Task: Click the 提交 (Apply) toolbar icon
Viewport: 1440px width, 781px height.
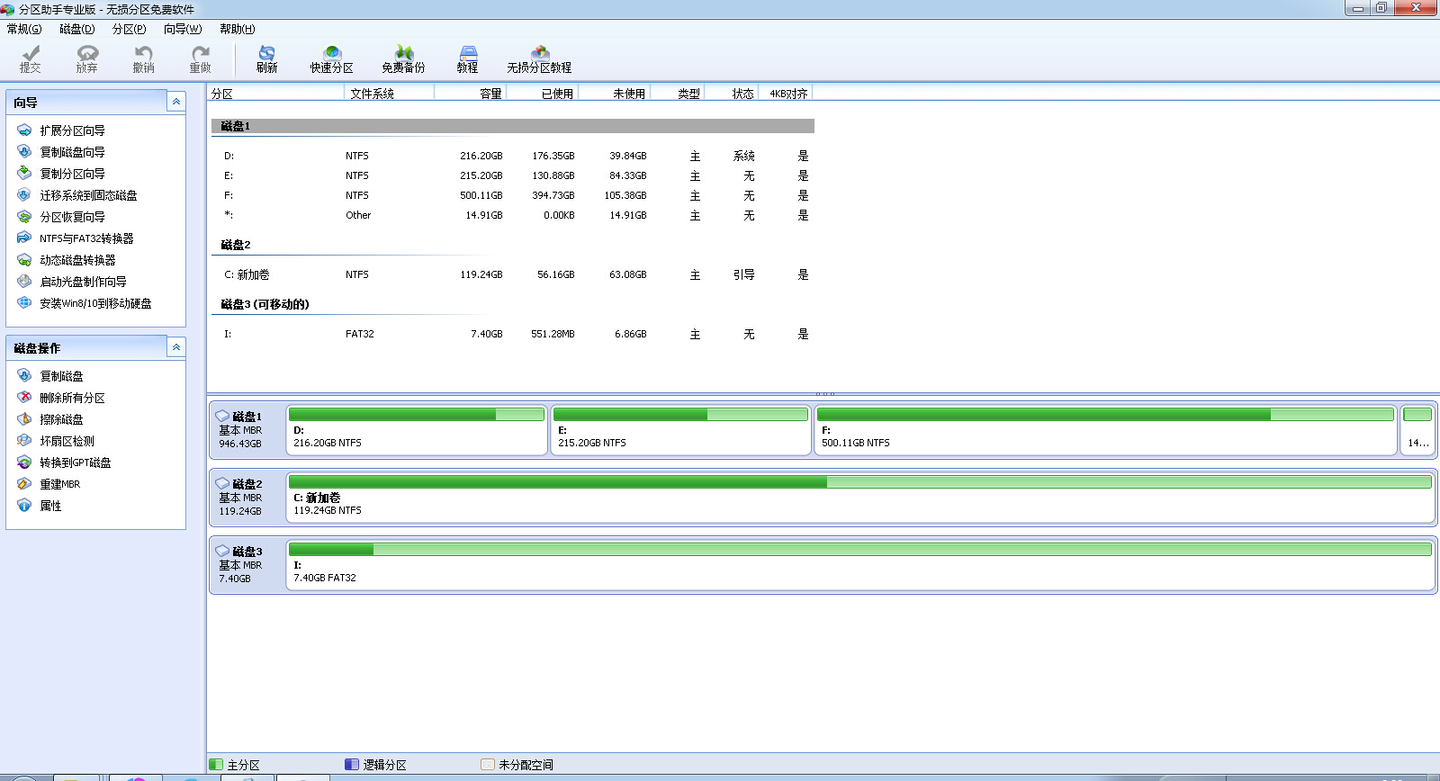Action: click(x=31, y=58)
